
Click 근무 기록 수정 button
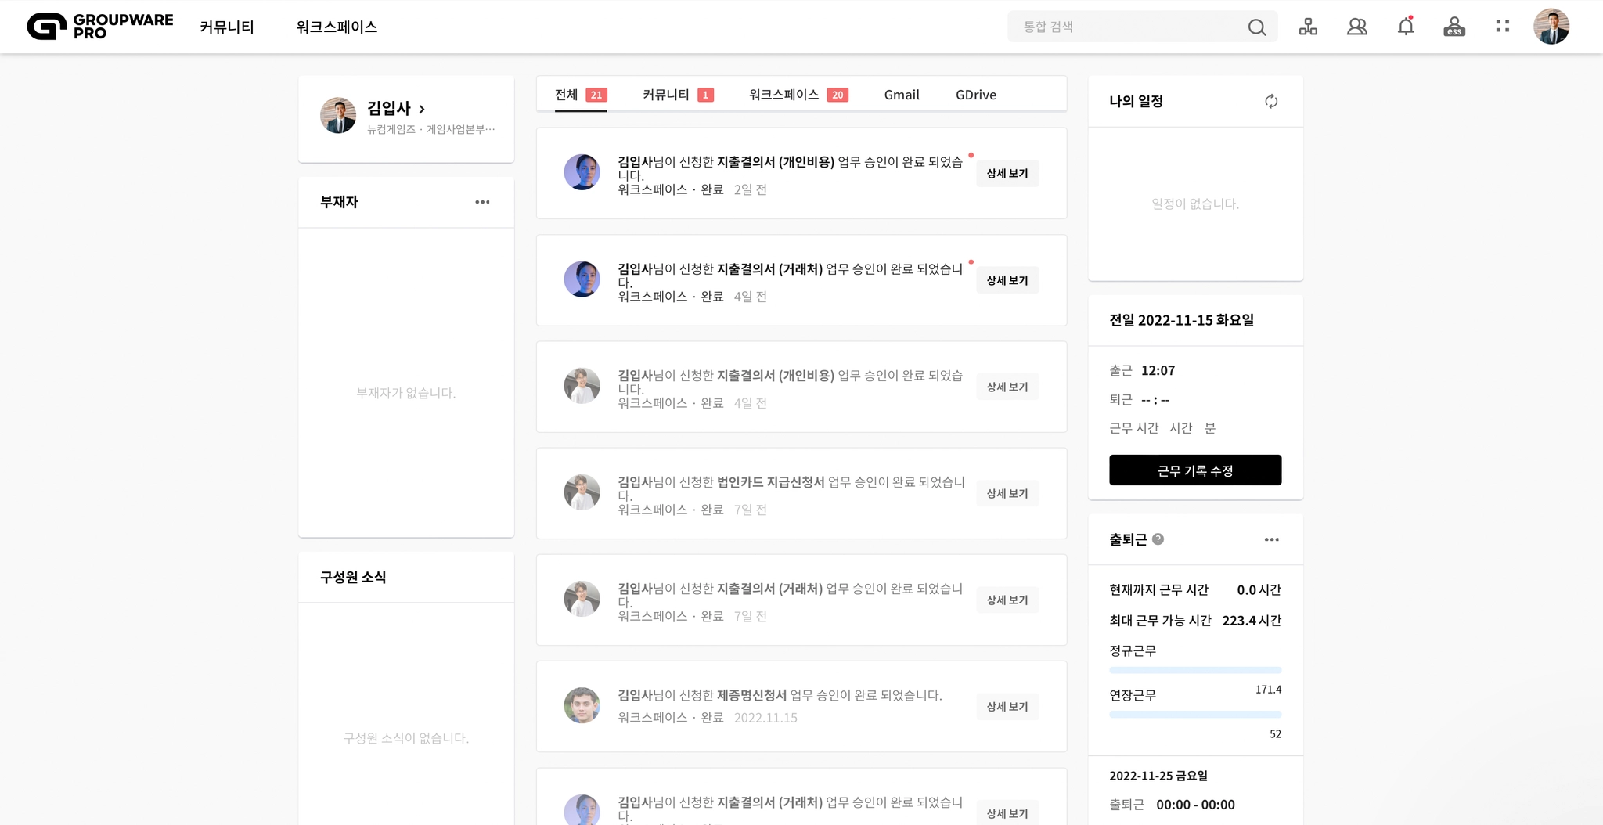click(x=1195, y=470)
